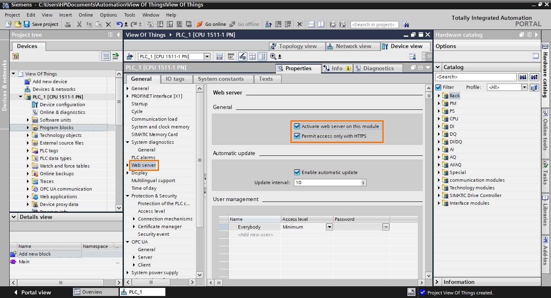Click the catalog Search field
This screenshot has width=551, height=298.
pyautogui.click(x=476, y=77)
